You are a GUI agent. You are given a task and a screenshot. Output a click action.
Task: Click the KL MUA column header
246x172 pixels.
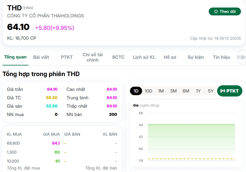pyautogui.click(x=14, y=134)
